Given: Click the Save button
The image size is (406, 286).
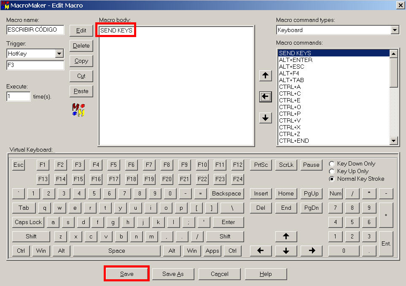Looking at the screenshot, I should [x=126, y=274].
